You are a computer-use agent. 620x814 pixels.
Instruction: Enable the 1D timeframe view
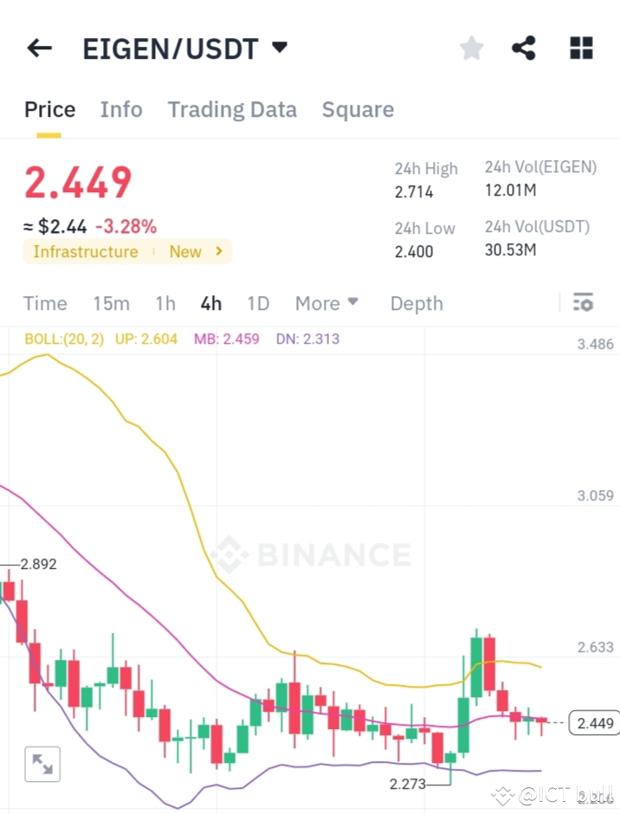tap(258, 303)
